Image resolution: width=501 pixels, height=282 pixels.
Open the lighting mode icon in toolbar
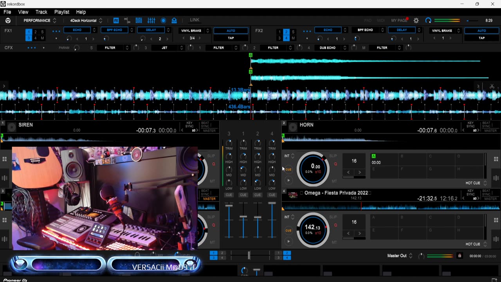pos(174,20)
